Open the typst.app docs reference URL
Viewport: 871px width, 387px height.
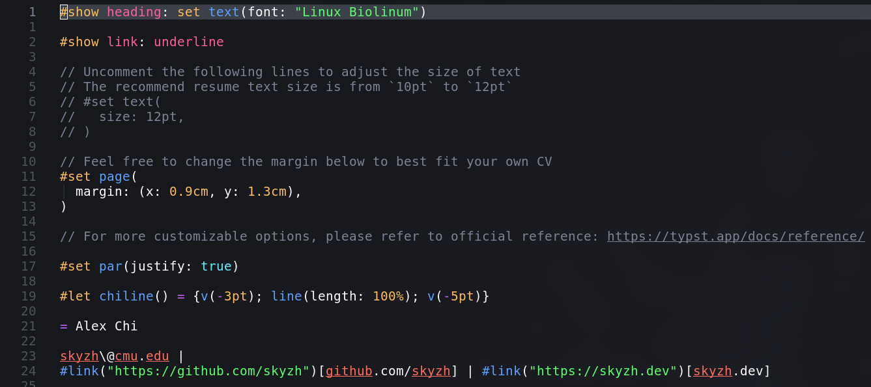[735, 236]
